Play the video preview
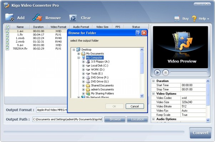This screenshot has width=215, height=142. point(157,73)
